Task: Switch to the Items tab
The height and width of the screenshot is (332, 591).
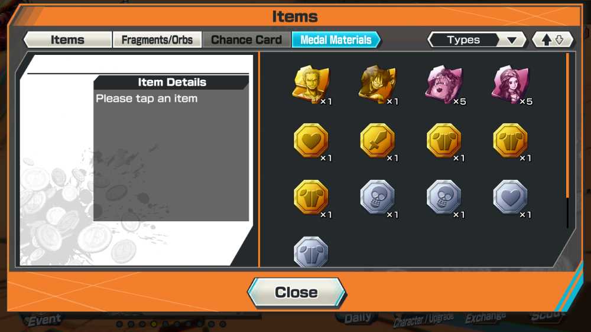Action: (x=67, y=40)
